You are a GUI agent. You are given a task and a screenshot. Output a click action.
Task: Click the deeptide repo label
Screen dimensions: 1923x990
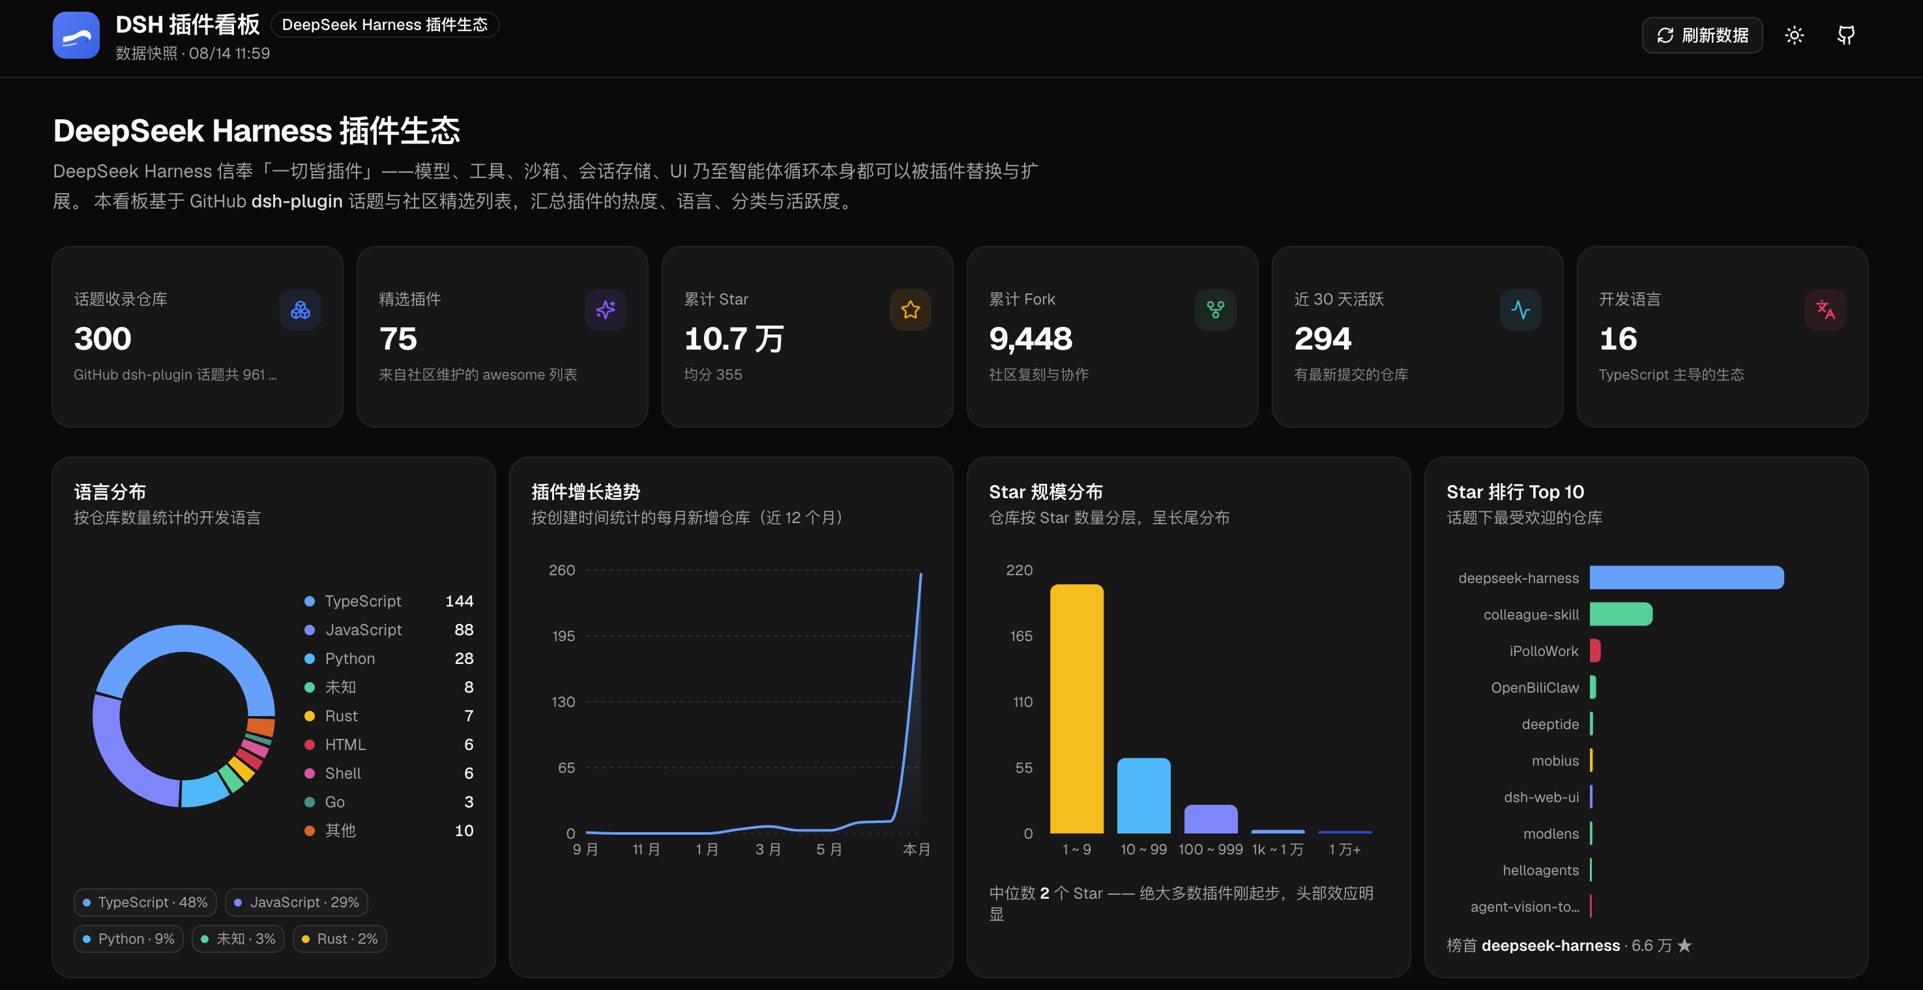pyautogui.click(x=1551, y=724)
